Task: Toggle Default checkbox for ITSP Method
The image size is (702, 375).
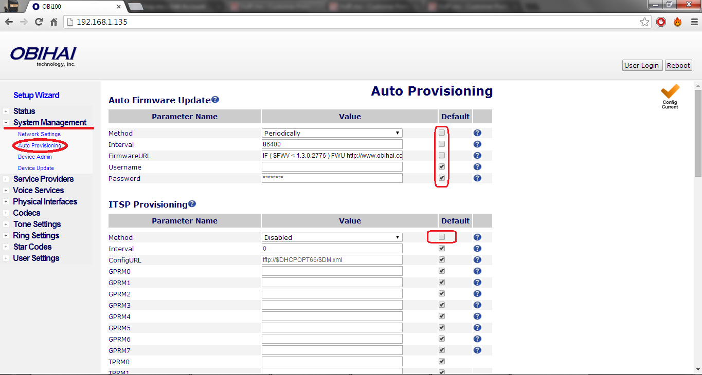Action: 442,237
